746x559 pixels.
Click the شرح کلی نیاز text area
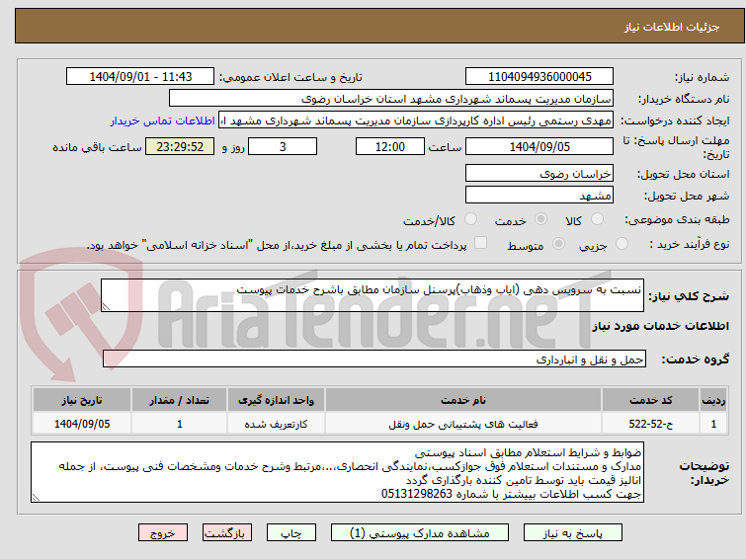click(373, 295)
